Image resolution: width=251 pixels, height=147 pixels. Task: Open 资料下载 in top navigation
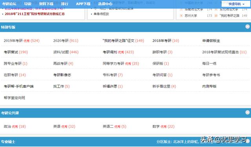click(x=46, y=4)
